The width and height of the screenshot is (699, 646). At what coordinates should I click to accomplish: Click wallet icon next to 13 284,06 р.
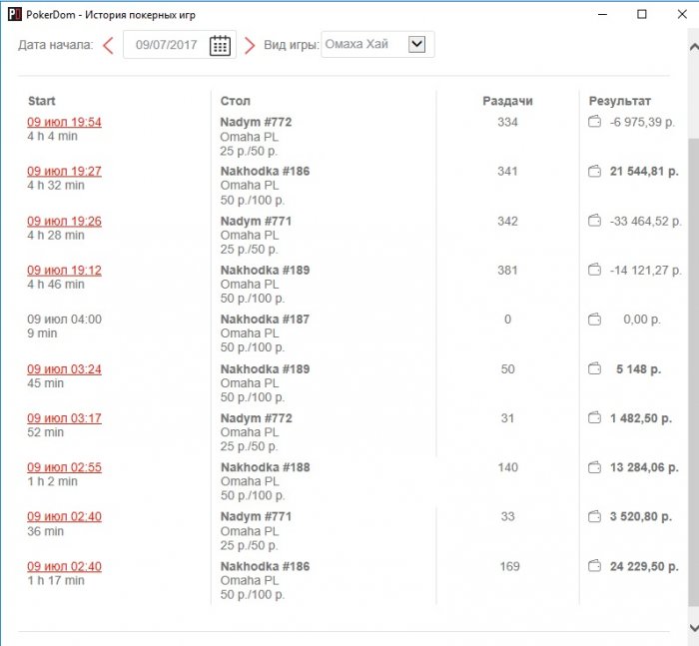pos(594,467)
